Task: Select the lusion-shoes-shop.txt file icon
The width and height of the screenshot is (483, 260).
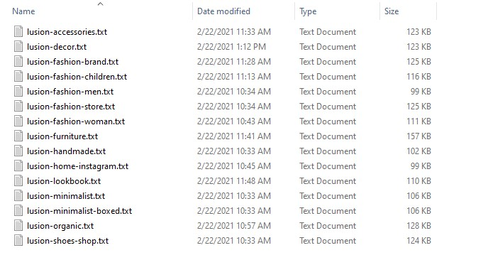Action: tap(18, 241)
